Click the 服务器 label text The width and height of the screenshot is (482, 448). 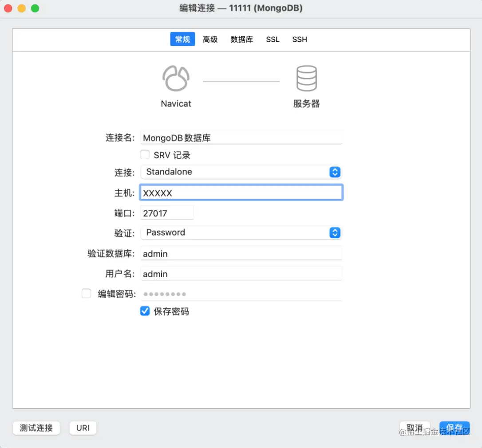click(x=307, y=104)
